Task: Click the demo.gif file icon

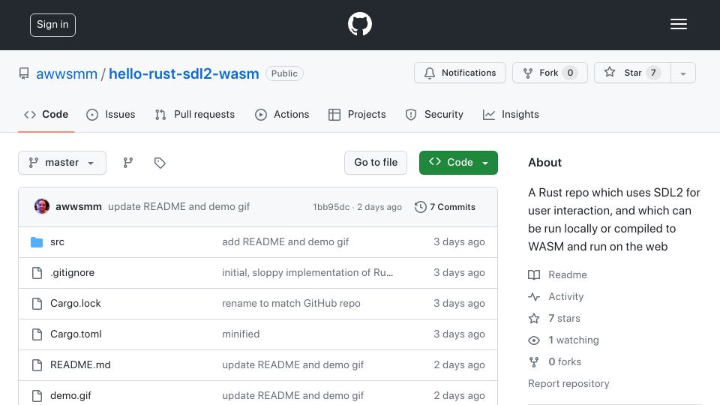Action: (x=37, y=396)
